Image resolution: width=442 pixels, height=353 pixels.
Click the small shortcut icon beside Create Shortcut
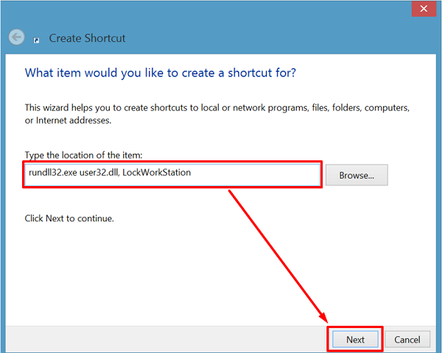pyautogui.click(x=36, y=40)
